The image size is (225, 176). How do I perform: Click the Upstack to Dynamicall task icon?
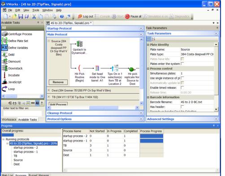80,44
